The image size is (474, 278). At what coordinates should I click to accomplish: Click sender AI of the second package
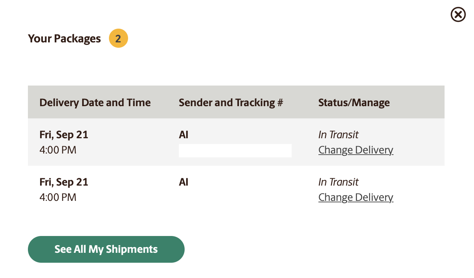click(184, 182)
